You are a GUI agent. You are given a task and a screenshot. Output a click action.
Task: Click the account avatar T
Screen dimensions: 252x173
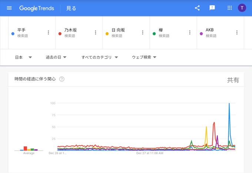(242, 8)
